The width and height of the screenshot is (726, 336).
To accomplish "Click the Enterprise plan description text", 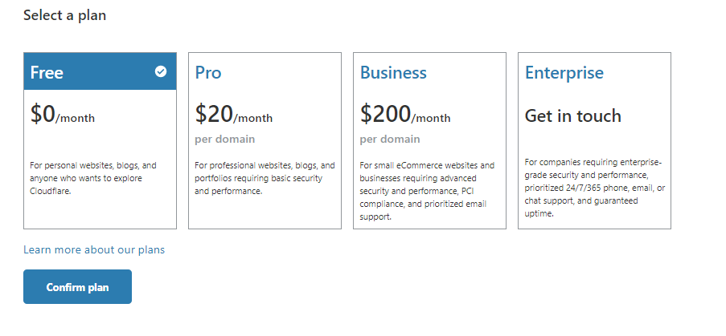I will (594, 188).
